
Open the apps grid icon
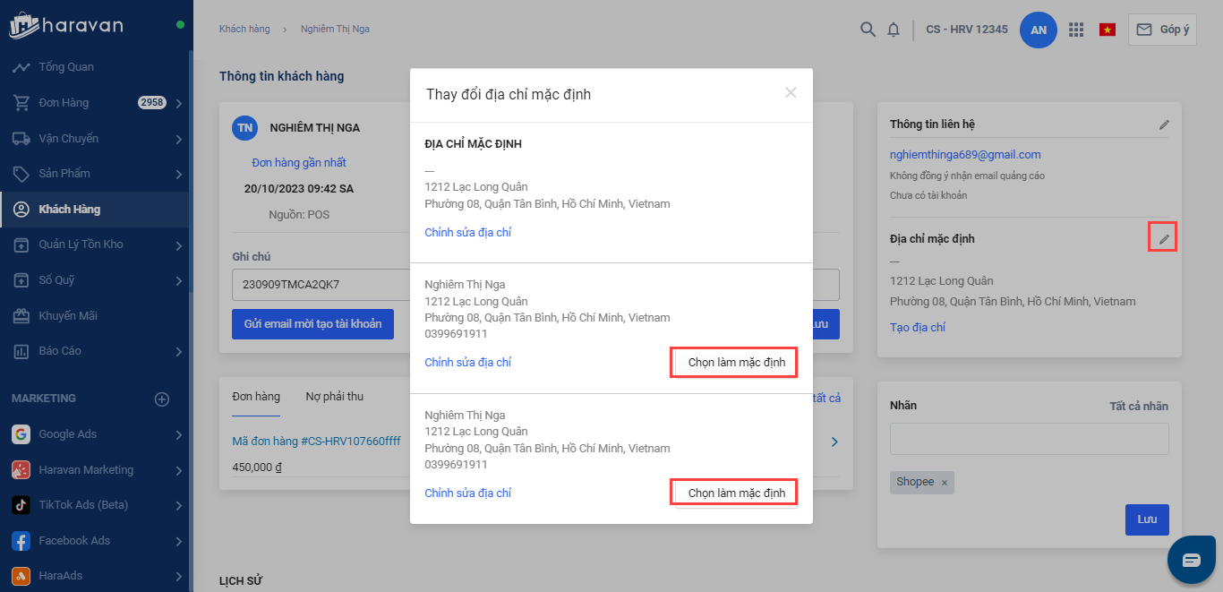(x=1076, y=30)
